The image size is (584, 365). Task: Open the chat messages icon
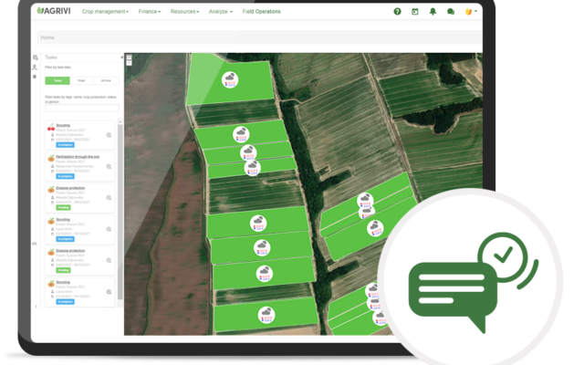(451, 12)
